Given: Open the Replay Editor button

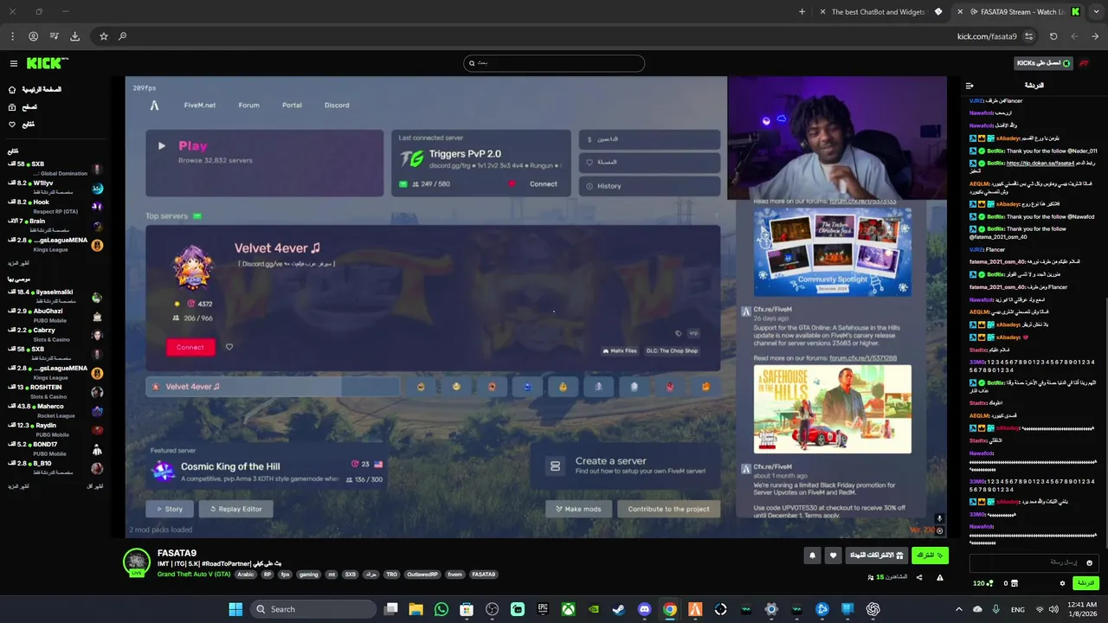Looking at the screenshot, I should [235, 509].
